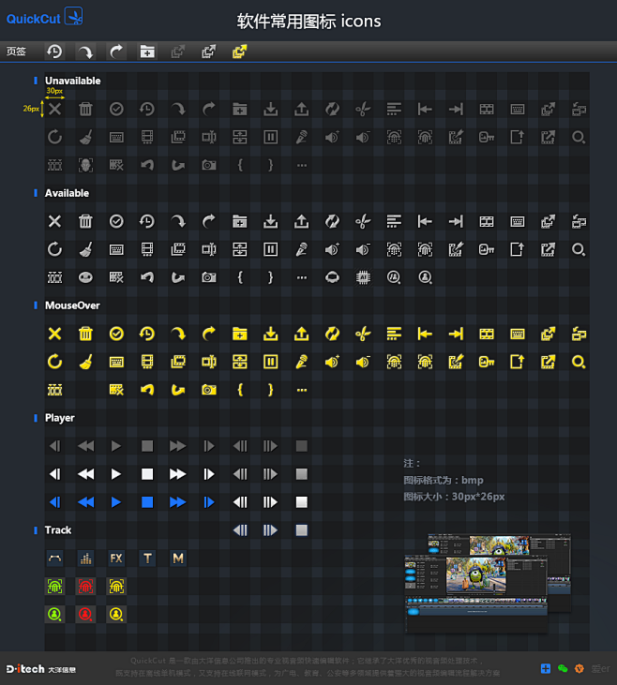Screen dimensions: 617x685
Task: Click the 页签 tab label
Action: click(16, 52)
